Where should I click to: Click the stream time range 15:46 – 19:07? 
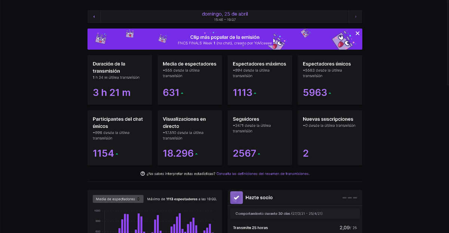(x=225, y=19)
